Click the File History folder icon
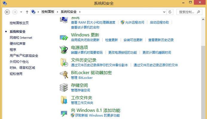 [64, 62]
